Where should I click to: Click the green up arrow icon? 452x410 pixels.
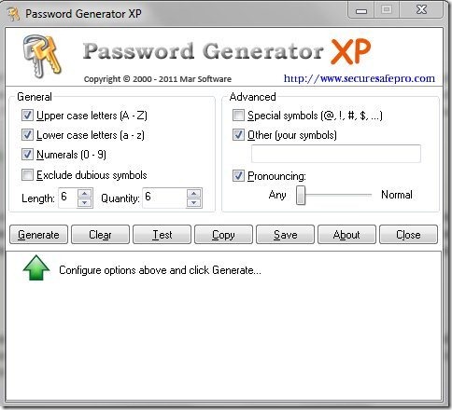click(x=36, y=267)
